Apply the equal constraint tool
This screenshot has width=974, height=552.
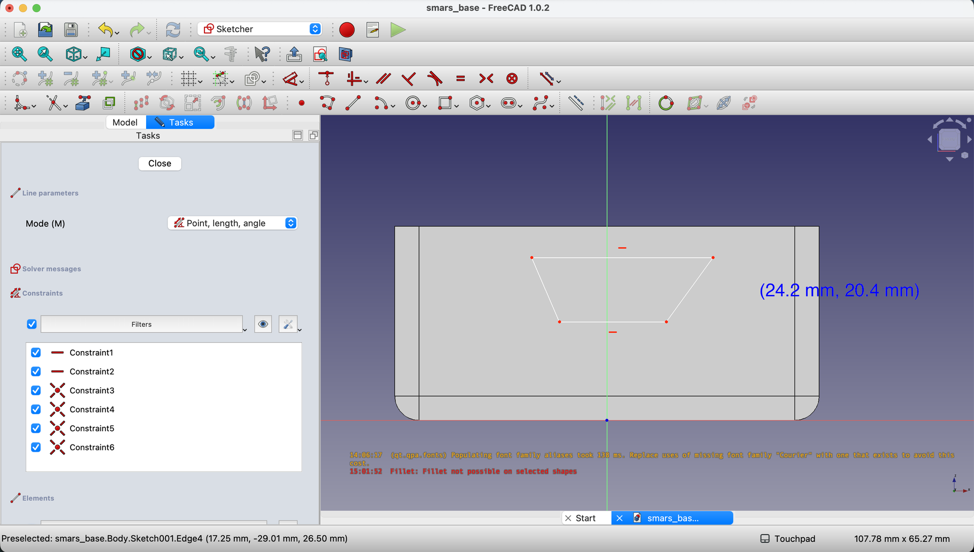click(461, 79)
